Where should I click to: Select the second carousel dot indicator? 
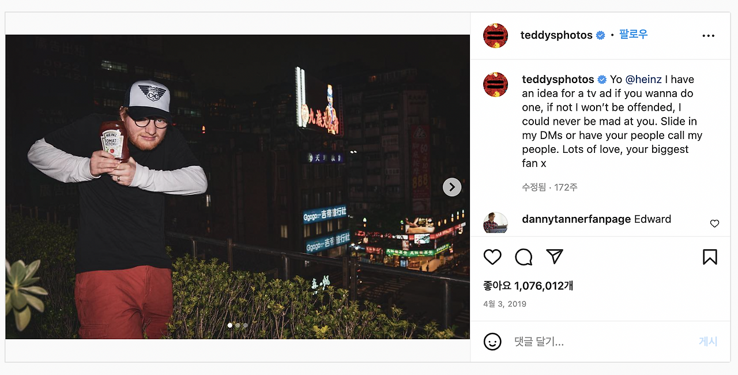[x=238, y=325]
